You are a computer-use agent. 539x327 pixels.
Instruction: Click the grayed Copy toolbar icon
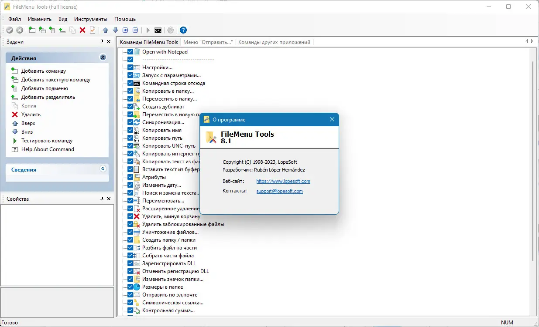coord(72,30)
